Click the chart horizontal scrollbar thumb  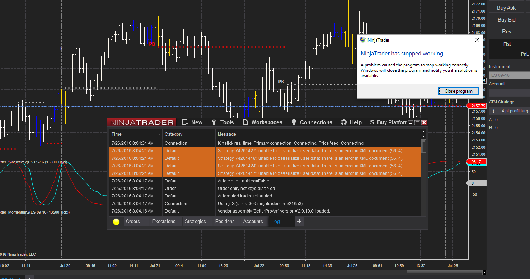pos(445,273)
